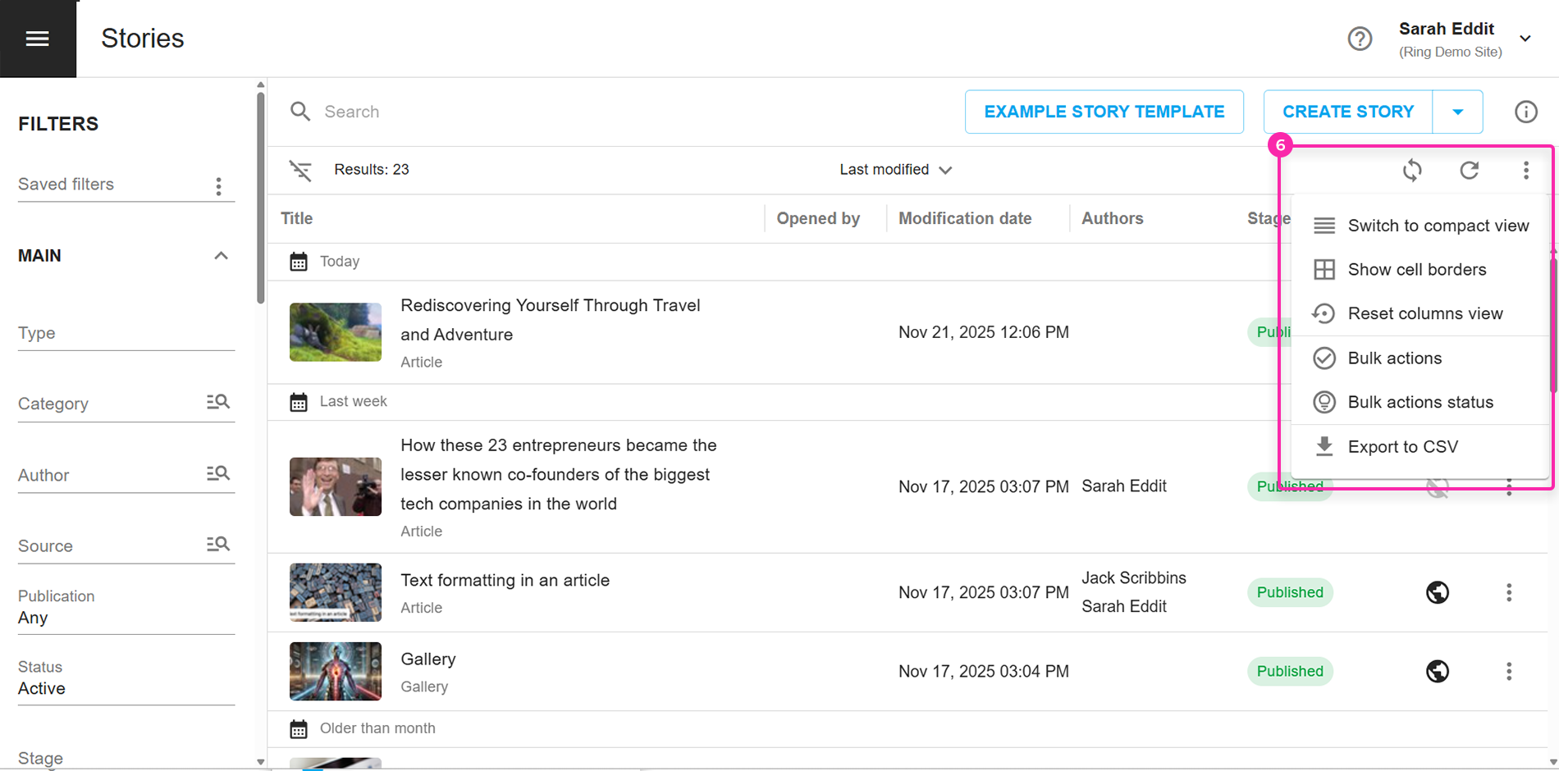This screenshot has height=771, width=1559.
Task: Click the info icon beside Create Story
Action: [x=1525, y=112]
